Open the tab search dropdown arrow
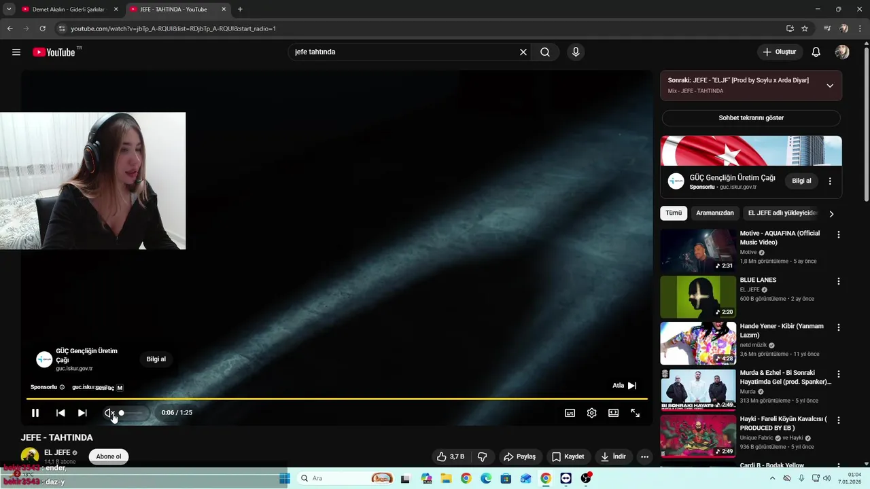870x489 pixels. (9, 10)
